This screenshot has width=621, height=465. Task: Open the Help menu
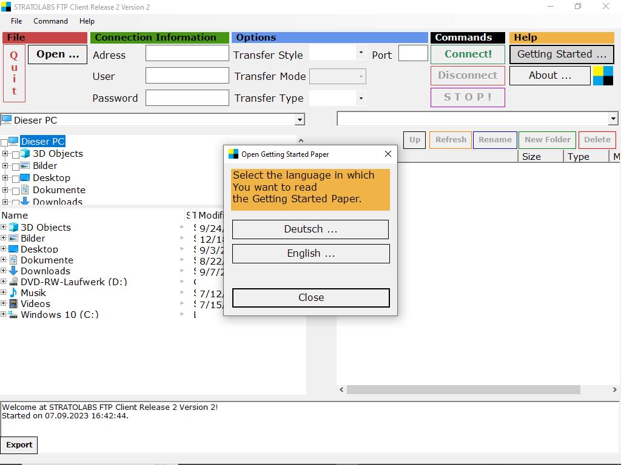click(x=87, y=21)
